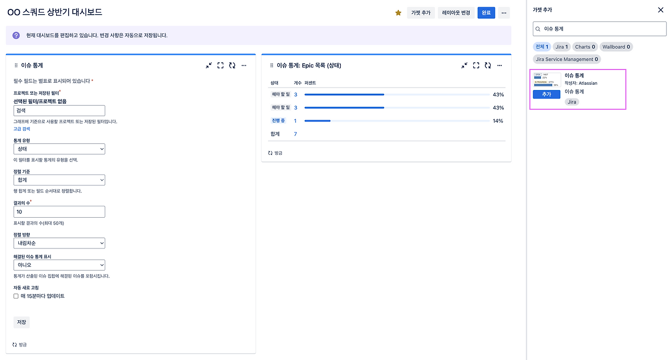Open more options for 이슈 통계 gadget
The height and width of the screenshot is (360, 671).
[x=244, y=65]
